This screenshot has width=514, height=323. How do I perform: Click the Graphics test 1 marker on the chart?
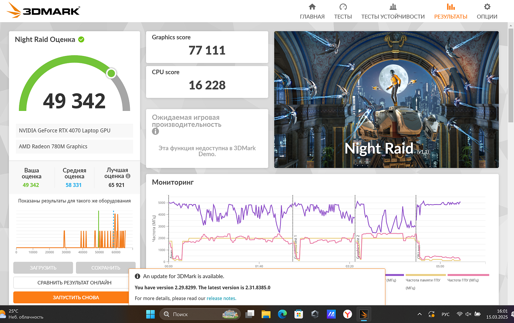coord(296,247)
